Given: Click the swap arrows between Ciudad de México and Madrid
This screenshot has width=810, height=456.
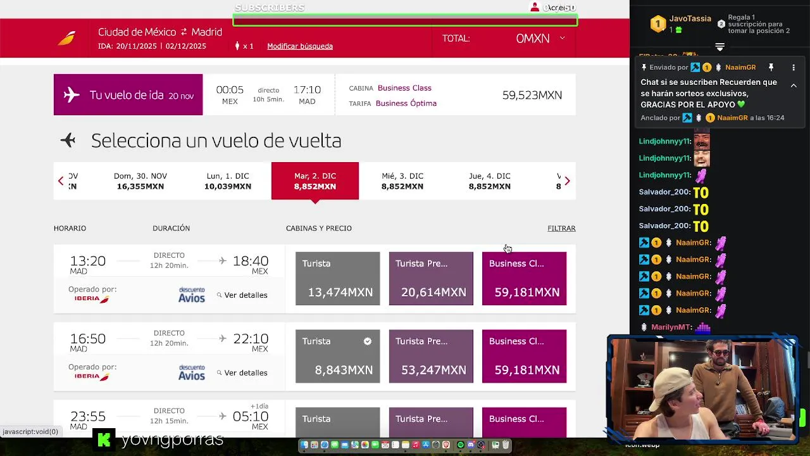Looking at the screenshot, I should point(184,32).
